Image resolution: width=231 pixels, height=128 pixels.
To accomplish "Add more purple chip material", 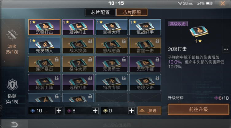I will [x=95, y=111].
